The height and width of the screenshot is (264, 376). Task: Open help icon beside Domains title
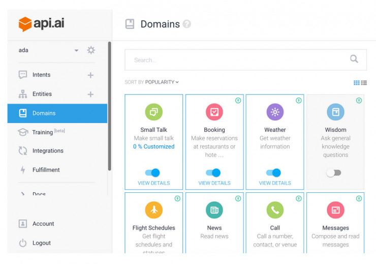pos(187,24)
